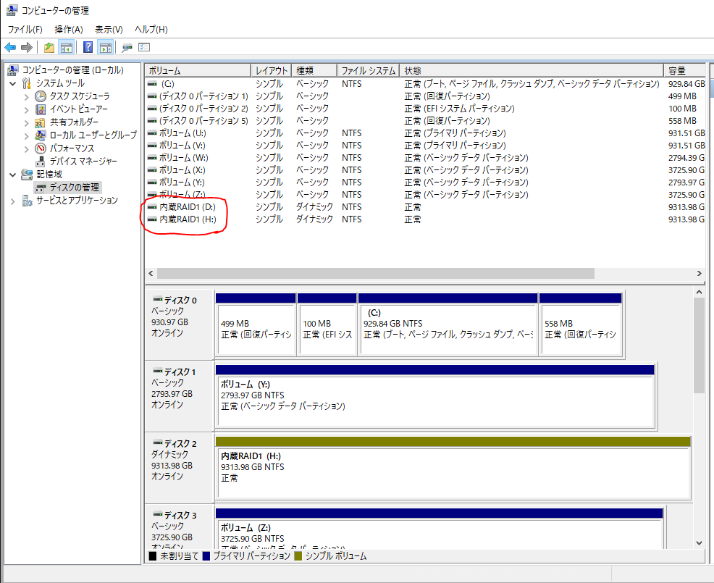The width and height of the screenshot is (714, 583).
Task: Click the Performance monitor icon
Action: point(41,148)
